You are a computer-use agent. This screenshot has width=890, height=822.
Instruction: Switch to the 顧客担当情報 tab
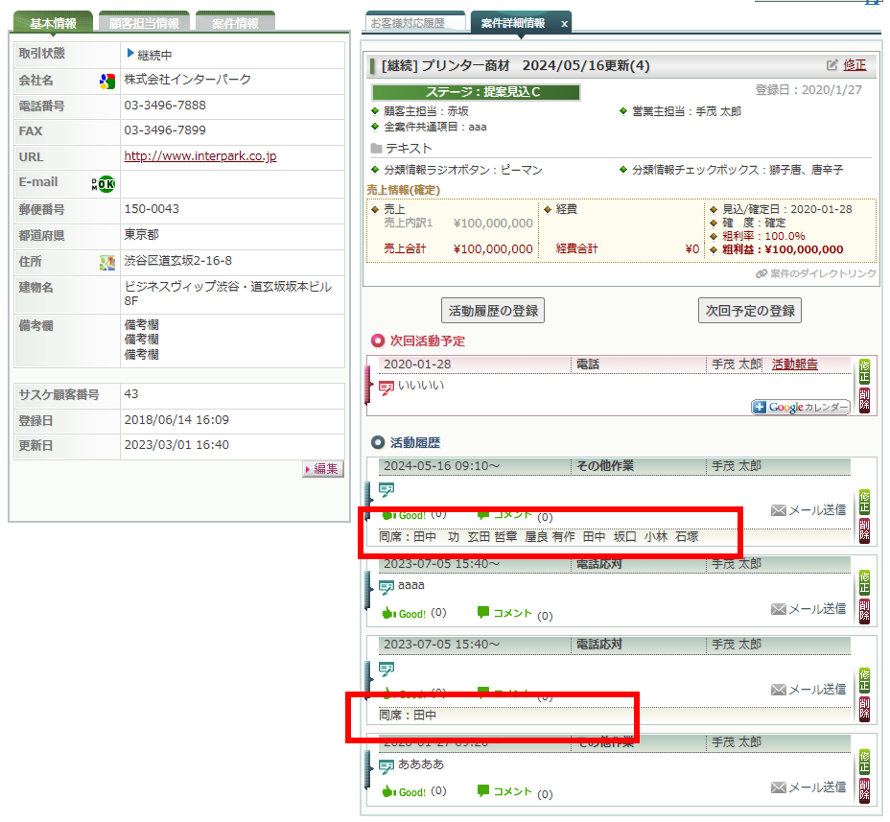(144, 23)
